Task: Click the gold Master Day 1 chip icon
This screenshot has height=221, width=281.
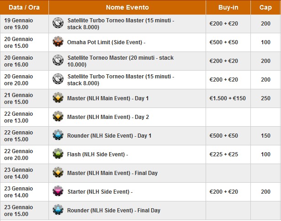Action: [58, 98]
